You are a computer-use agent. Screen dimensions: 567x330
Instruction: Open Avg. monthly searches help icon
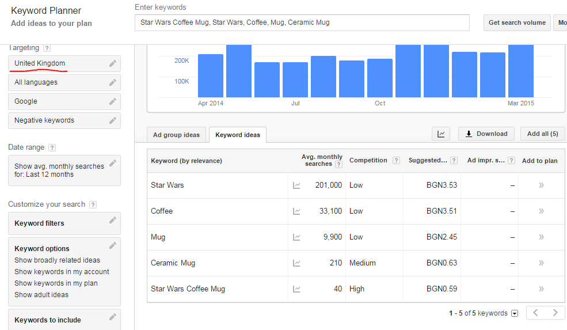click(x=338, y=165)
